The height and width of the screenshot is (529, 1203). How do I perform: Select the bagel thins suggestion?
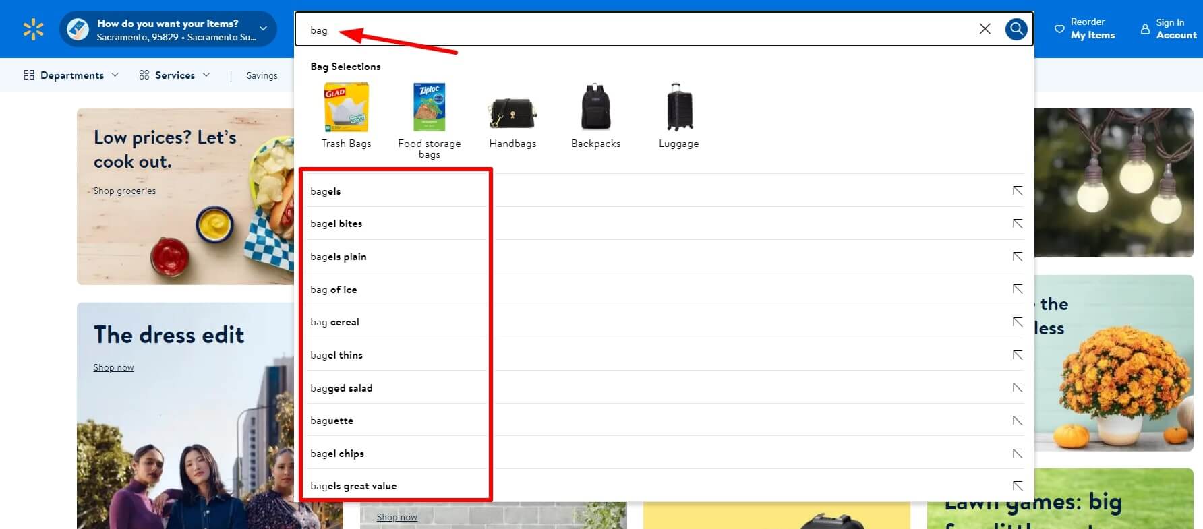(x=336, y=355)
